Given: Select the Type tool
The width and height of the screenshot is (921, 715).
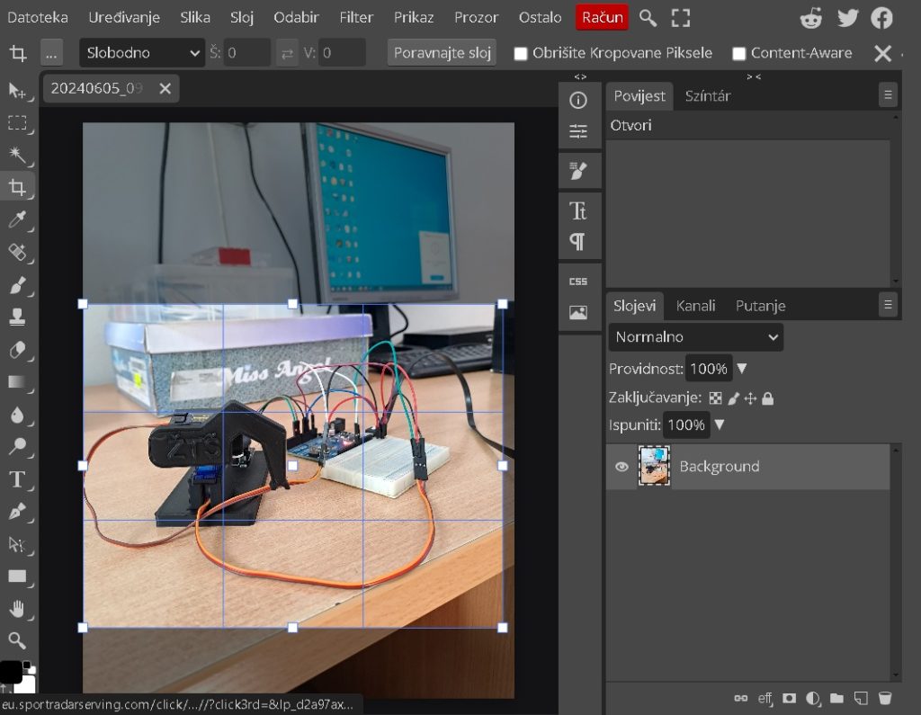Looking at the screenshot, I should (17, 479).
